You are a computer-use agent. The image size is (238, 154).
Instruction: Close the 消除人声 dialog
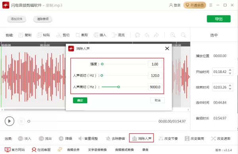click(x=167, y=48)
